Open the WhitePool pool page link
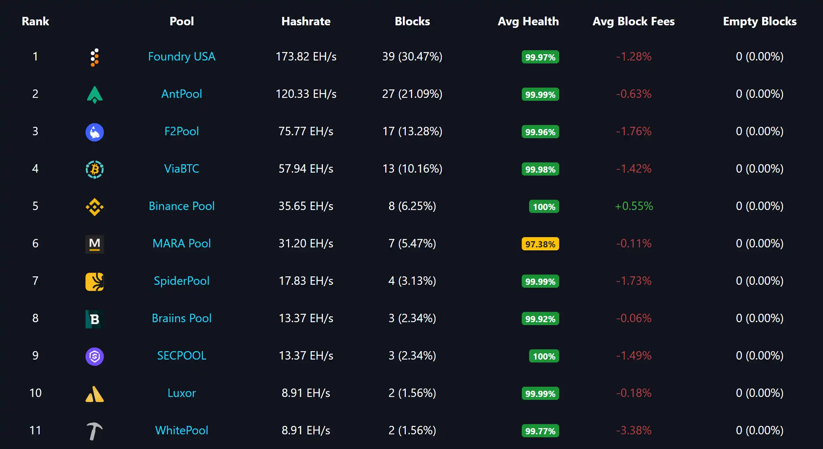823x449 pixels. pyautogui.click(x=182, y=431)
